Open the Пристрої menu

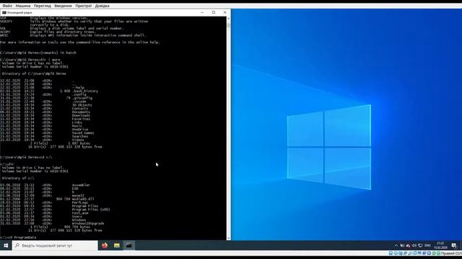click(84, 6)
